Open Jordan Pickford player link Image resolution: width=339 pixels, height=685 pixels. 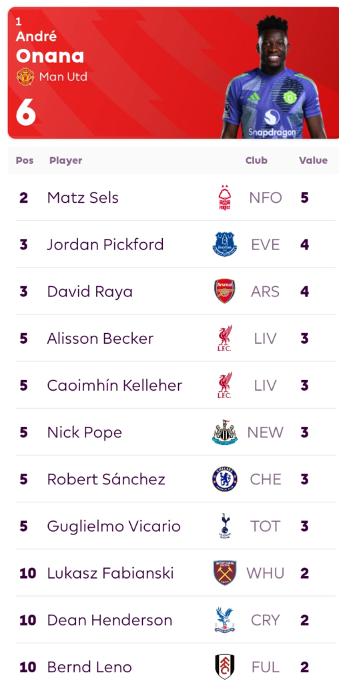tap(105, 244)
